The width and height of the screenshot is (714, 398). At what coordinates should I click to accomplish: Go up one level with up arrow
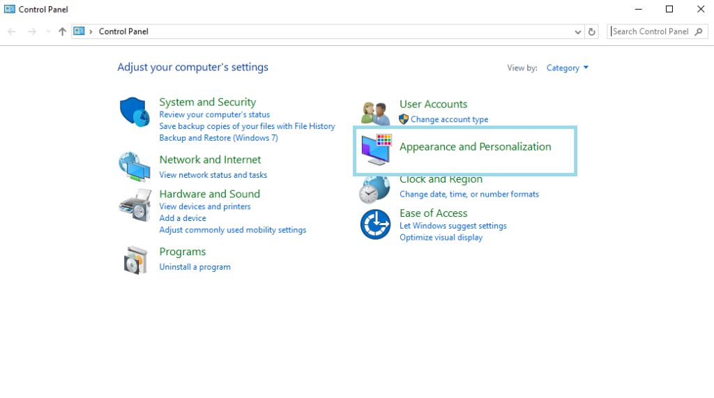(x=63, y=31)
